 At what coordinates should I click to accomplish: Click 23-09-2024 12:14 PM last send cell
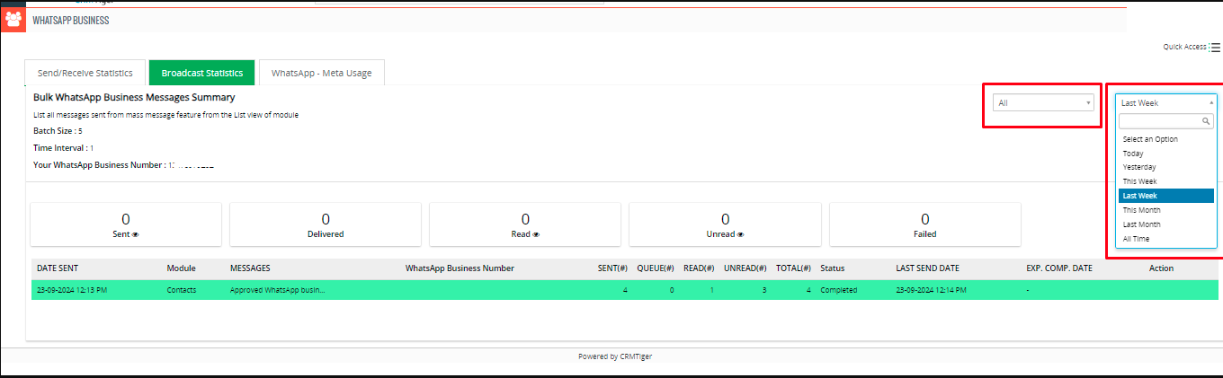pos(933,290)
